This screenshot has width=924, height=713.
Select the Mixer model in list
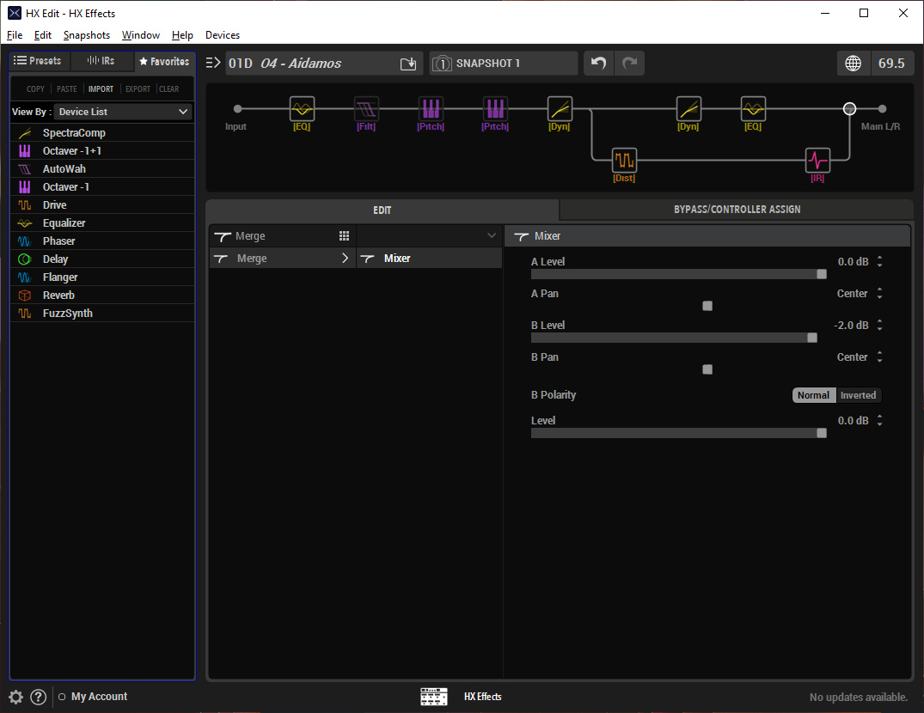pos(430,258)
